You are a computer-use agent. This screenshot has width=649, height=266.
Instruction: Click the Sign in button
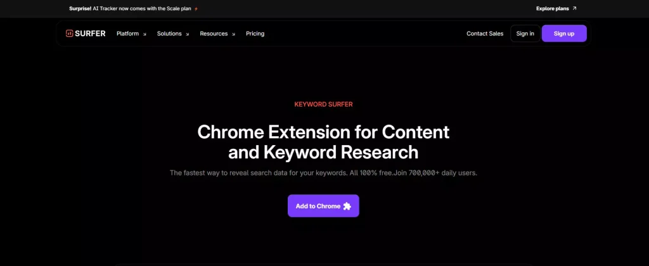tap(525, 34)
